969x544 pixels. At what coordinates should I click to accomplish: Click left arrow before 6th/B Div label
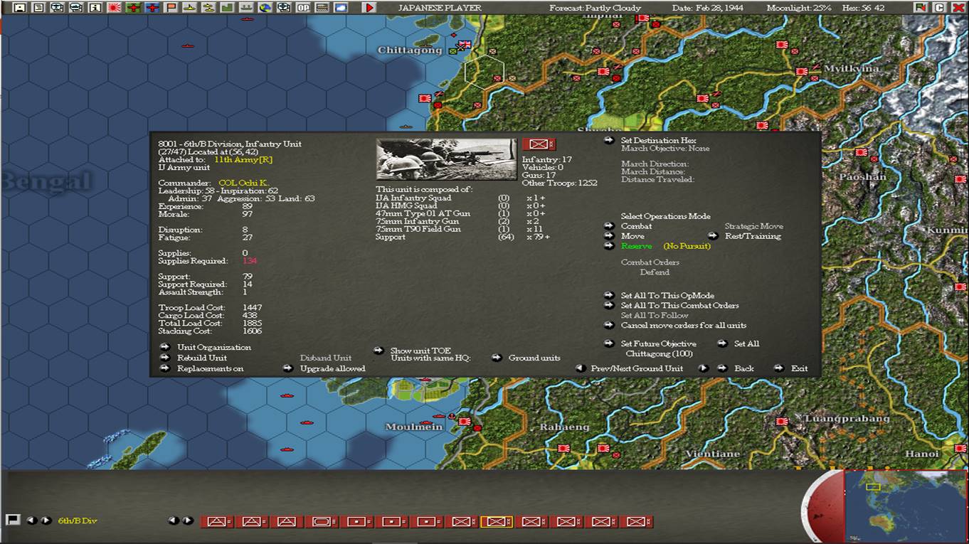pos(31,521)
